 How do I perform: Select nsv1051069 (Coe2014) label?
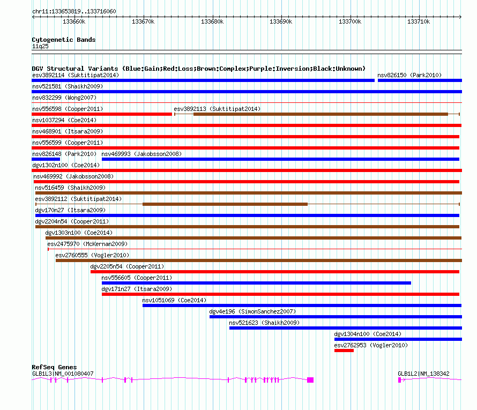174,300
